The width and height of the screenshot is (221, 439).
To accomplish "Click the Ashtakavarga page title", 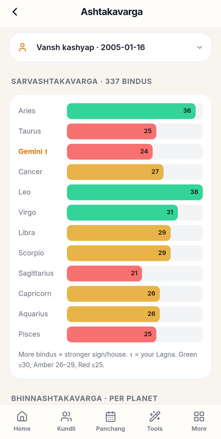I will tap(112, 12).
